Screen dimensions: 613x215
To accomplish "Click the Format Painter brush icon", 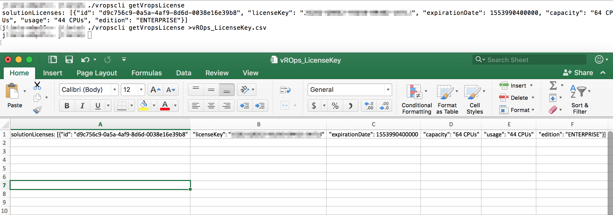I will tap(37, 110).
